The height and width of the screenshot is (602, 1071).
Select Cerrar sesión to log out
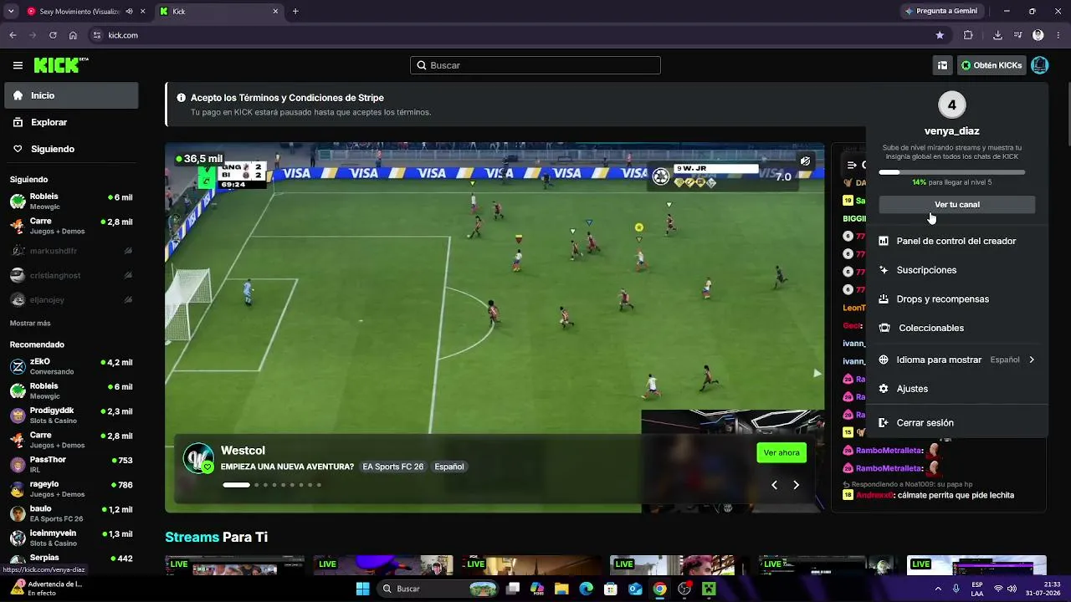957,423
